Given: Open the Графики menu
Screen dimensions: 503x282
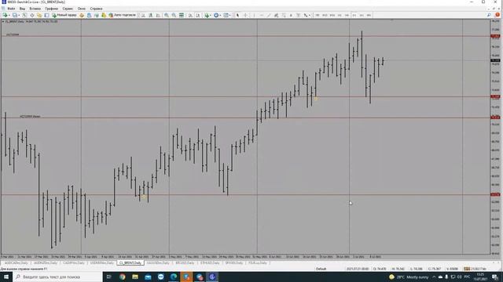Looking at the screenshot, I should 51,9.
